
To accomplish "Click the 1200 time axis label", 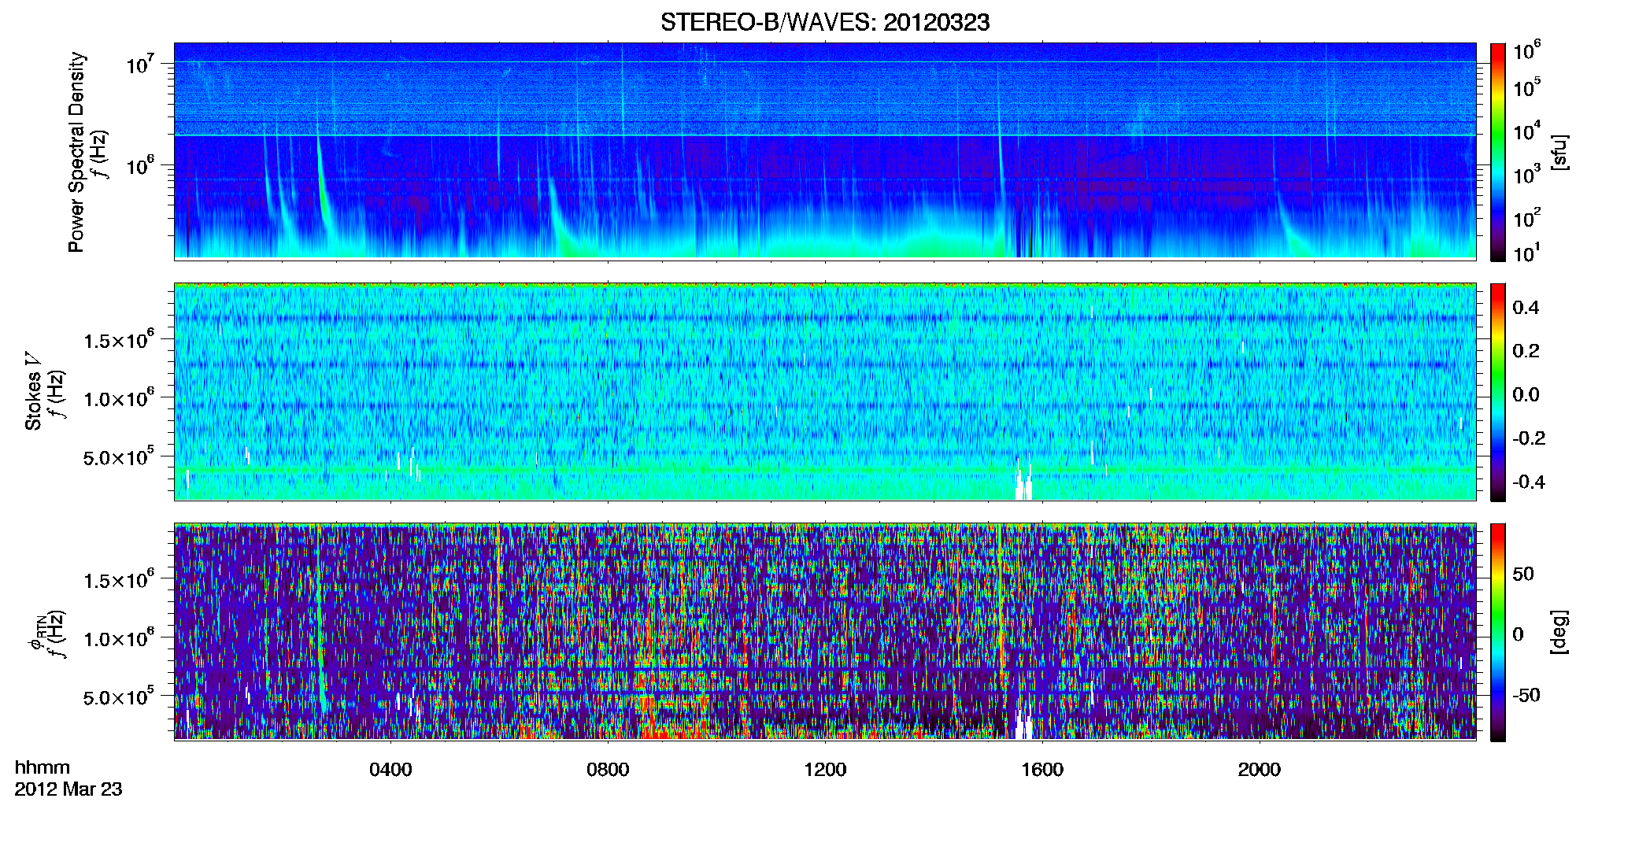I will point(825,770).
